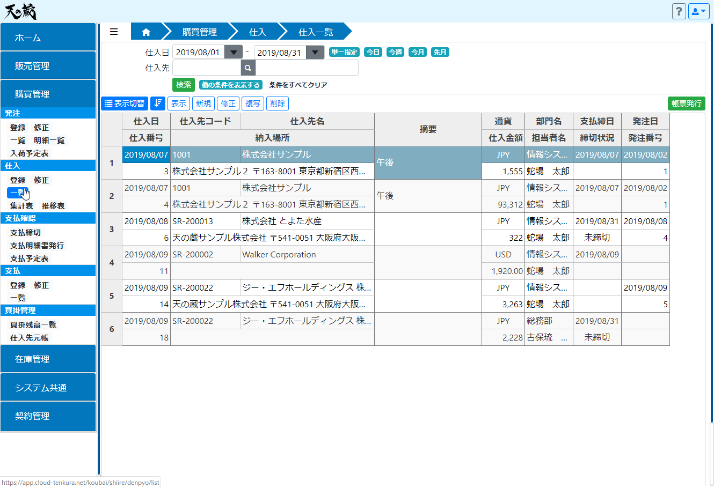Open 発注 明細一覧 link

pyautogui.click(x=49, y=140)
